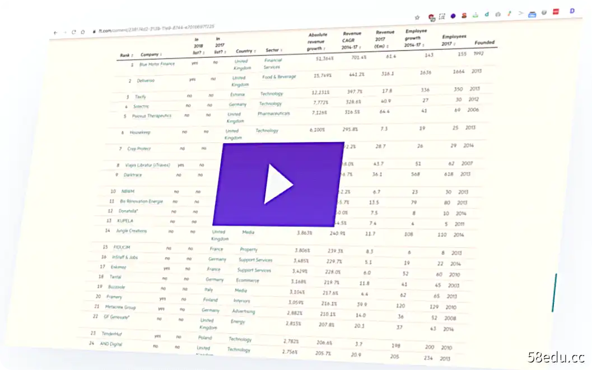Click the ft.com address bar

(156, 29)
